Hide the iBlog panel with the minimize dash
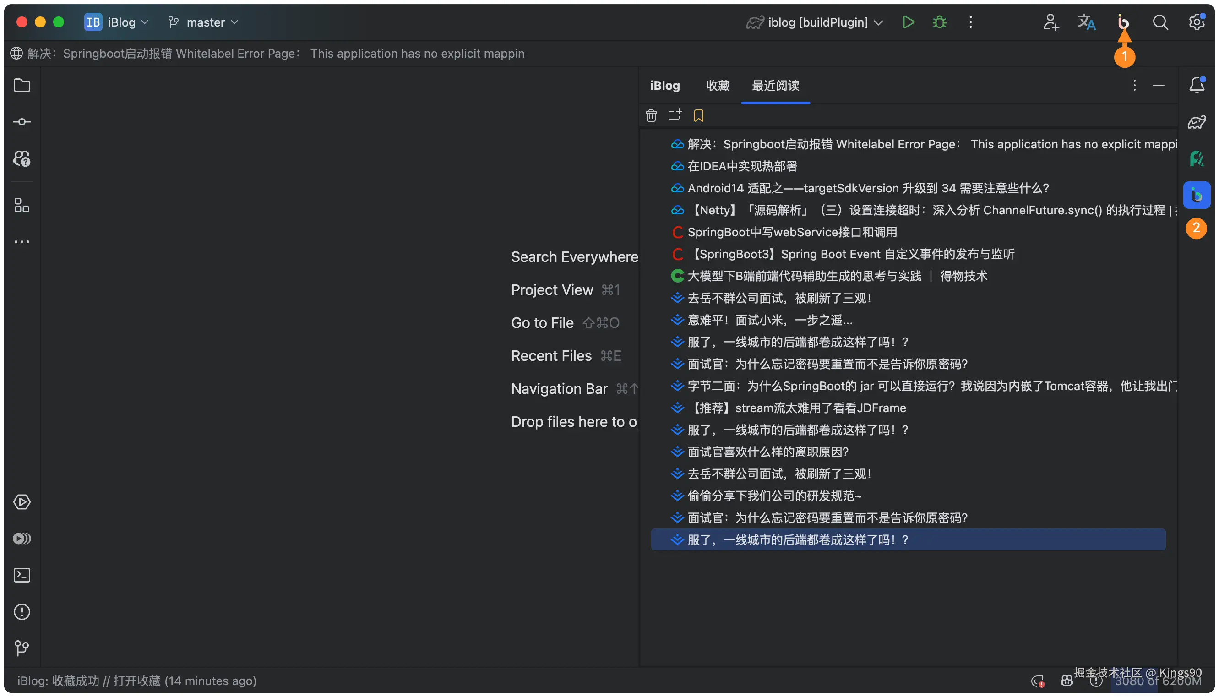The image size is (1219, 697). [x=1158, y=86]
